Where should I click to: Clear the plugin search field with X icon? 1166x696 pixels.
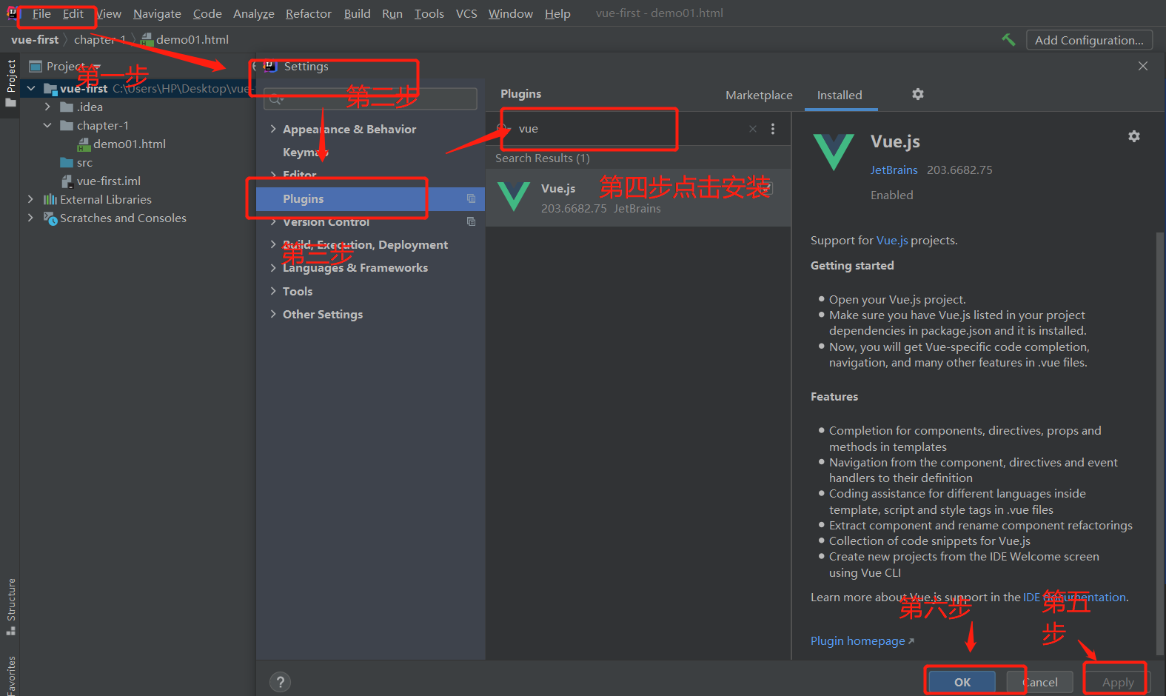[753, 129]
